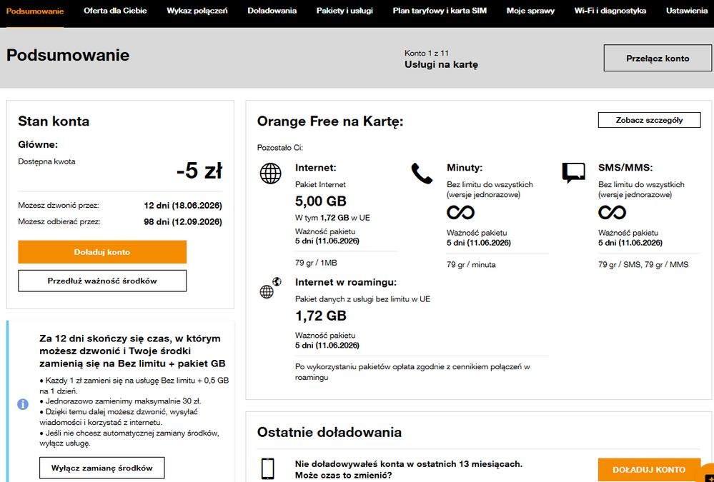714x482 pixels.
Task: Click the infinity symbol under Minuty
Action: click(x=460, y=212)
